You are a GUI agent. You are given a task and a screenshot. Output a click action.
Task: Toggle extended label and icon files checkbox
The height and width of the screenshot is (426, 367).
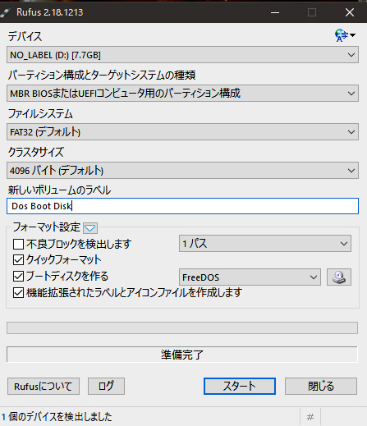[18, 293]
